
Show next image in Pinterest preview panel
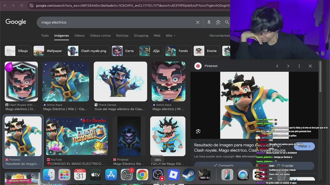[x=288, y=66]
